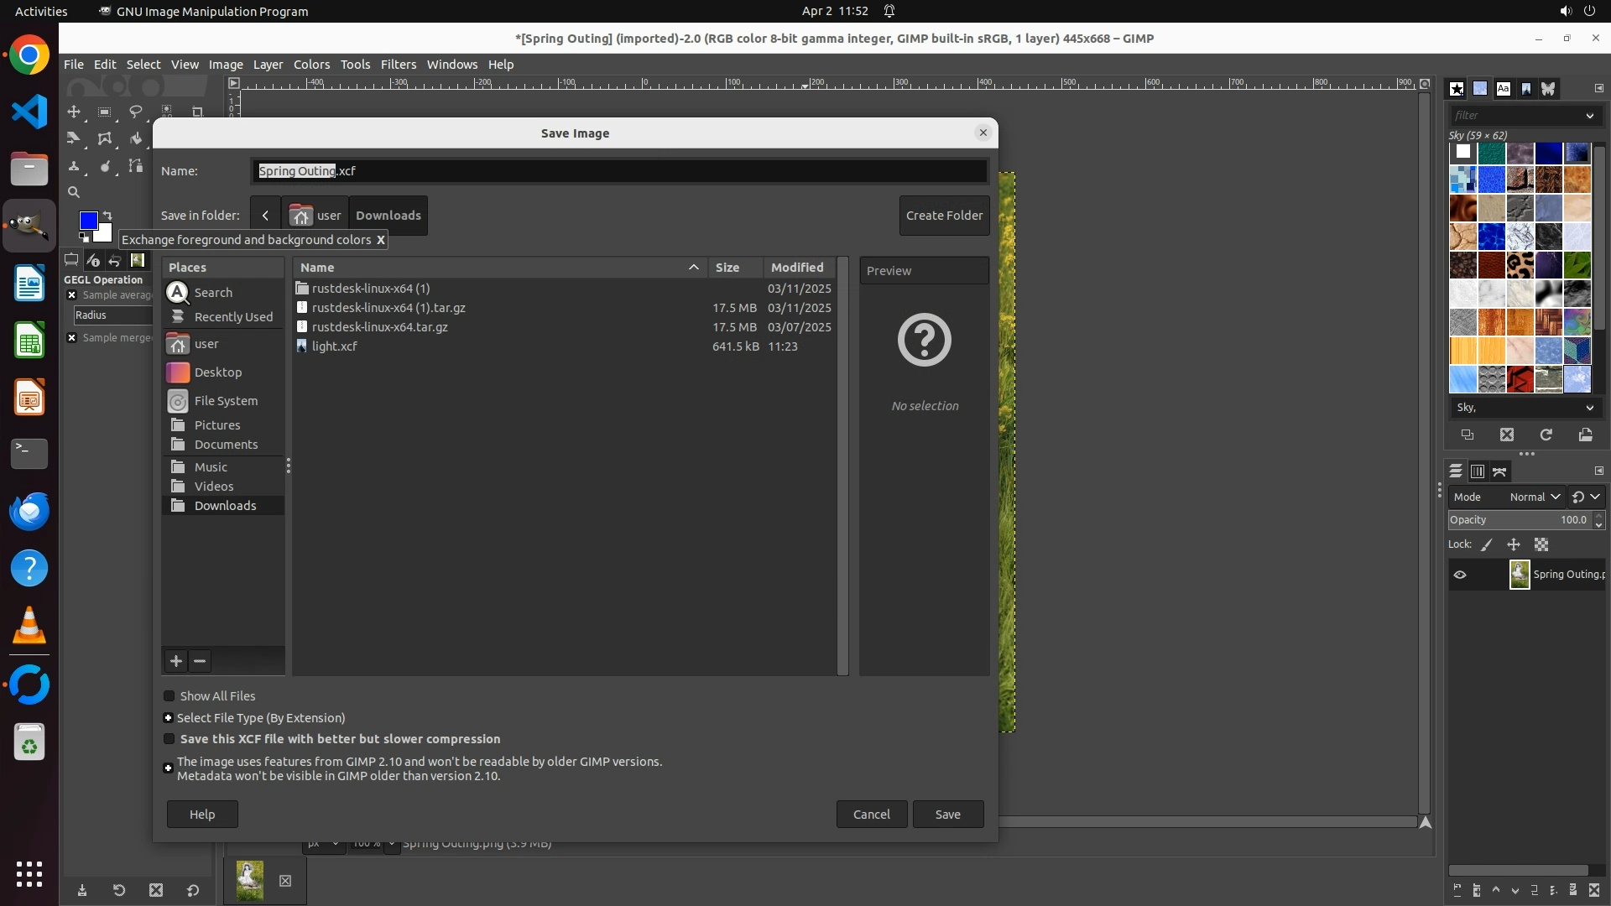This screenshot has height=906, width=1611.
Task: Click the refresh patterns icon
Action: click(1546, 435)
